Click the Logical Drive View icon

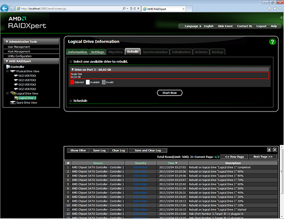pos(13,93)
